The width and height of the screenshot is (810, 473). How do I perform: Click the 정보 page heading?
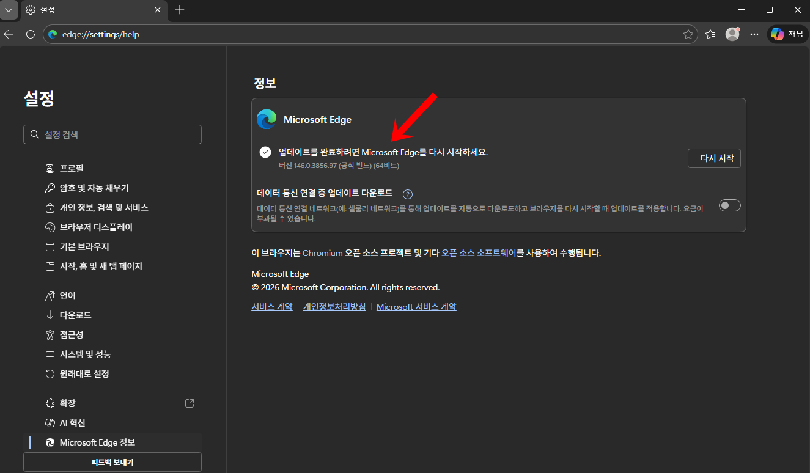click(265, 84)
